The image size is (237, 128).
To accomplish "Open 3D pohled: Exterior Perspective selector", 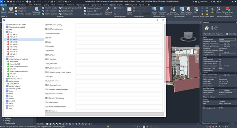I will 214,34.
